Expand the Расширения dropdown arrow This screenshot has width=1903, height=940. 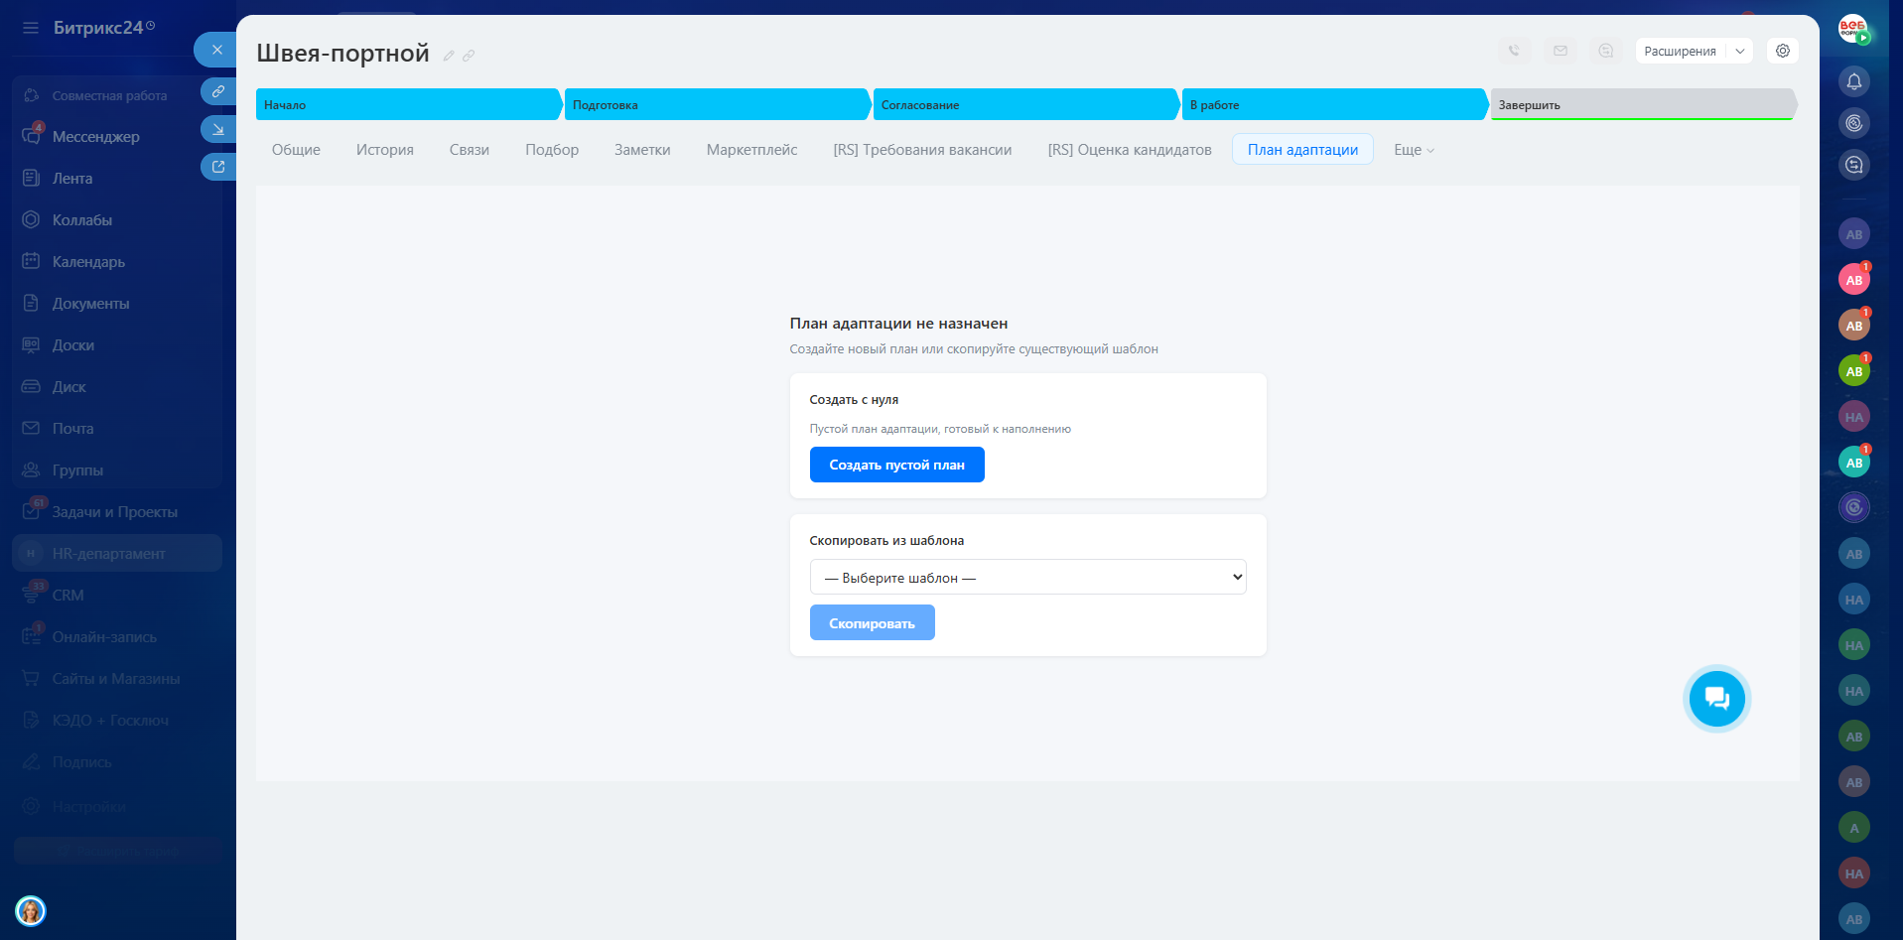[x=1740, y=51]
